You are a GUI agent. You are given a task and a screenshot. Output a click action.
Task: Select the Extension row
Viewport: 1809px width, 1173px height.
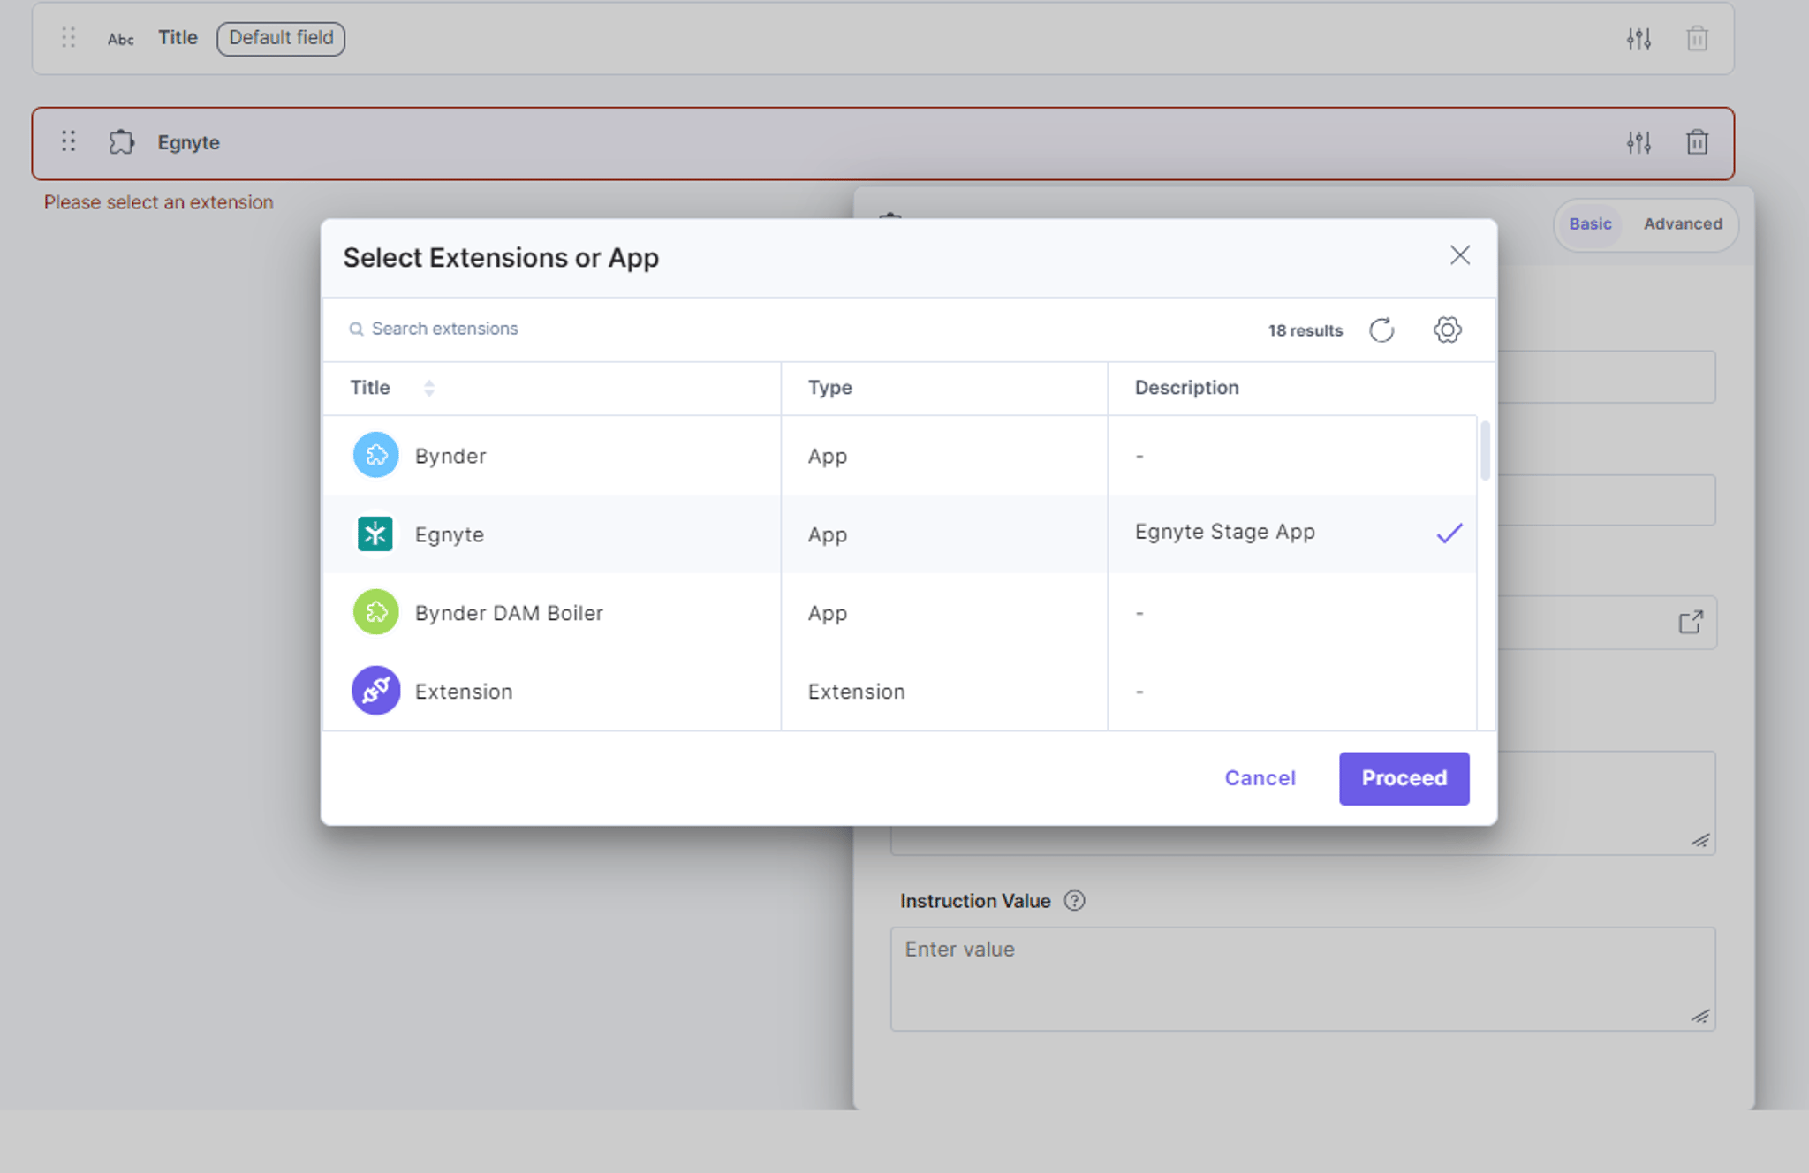[899, 691]
